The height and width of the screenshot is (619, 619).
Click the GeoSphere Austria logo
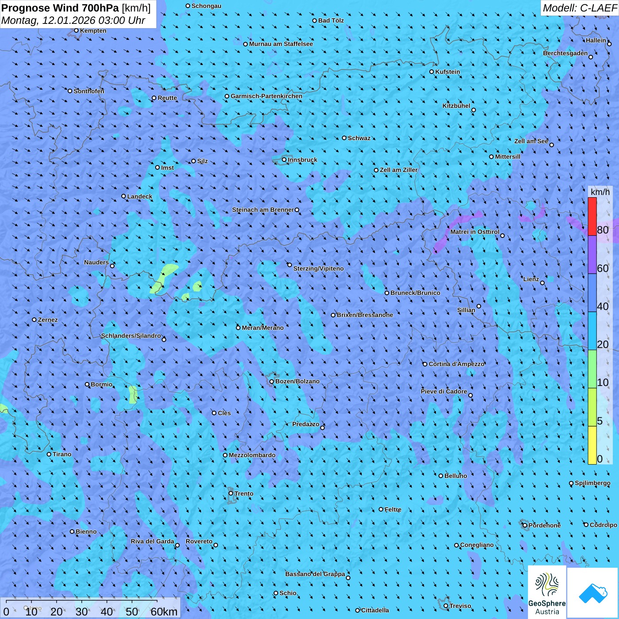(547, 592)
